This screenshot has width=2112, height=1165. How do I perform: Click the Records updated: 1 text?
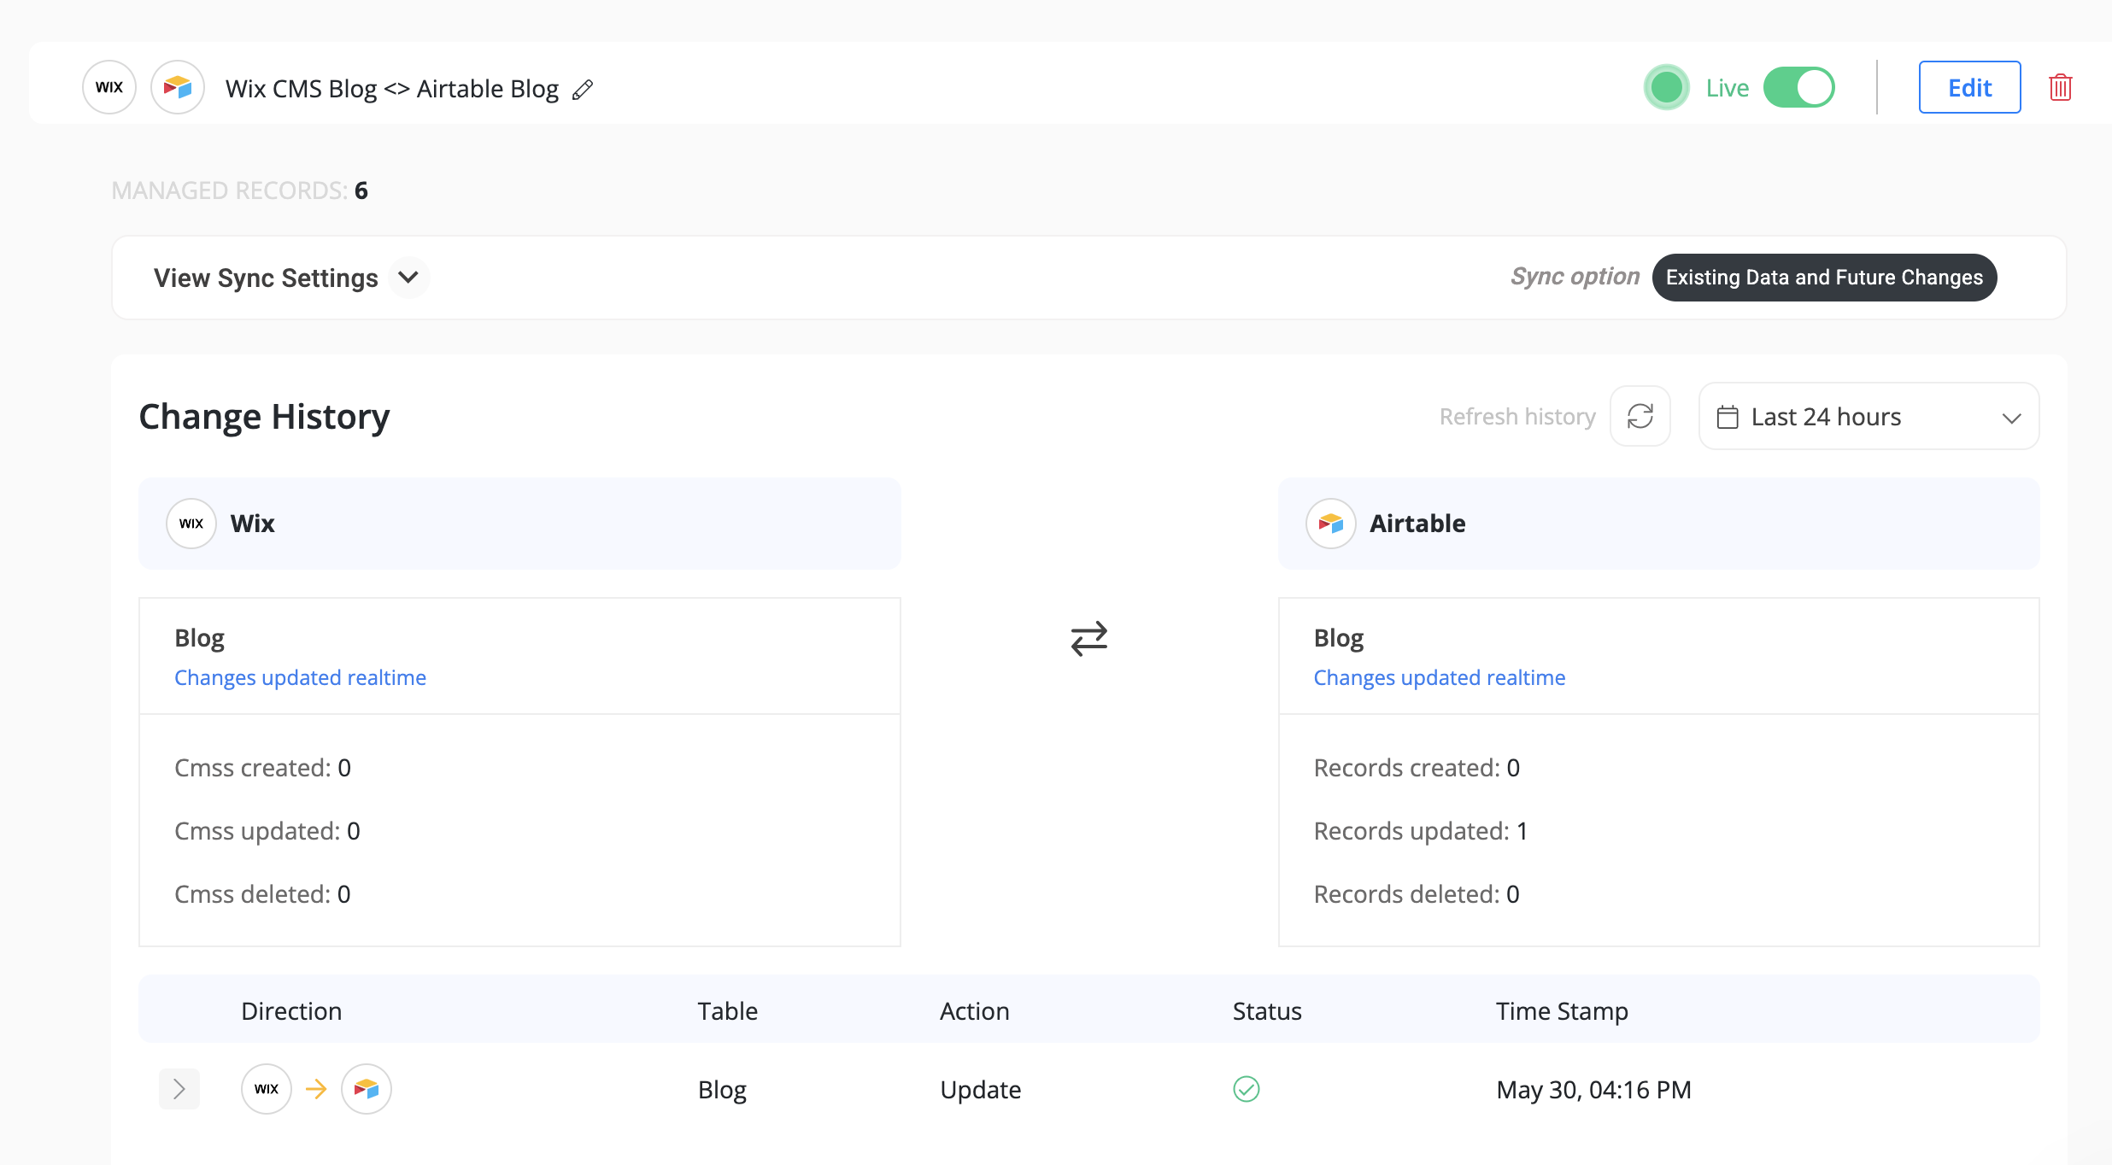[x=1421, y=831]
